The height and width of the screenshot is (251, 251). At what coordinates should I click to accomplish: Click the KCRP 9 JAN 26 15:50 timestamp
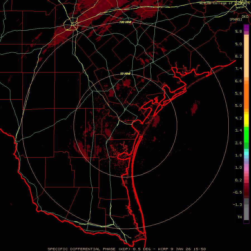(182, 249)
